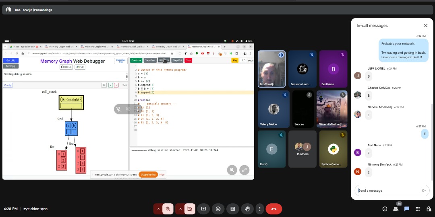This screenshot has height=217, width=435.
Task: Close the In-call messages panel
Action: (x=426, y=25)
